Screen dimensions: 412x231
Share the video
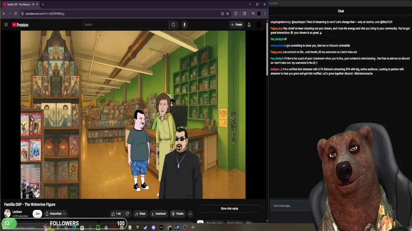140,214
